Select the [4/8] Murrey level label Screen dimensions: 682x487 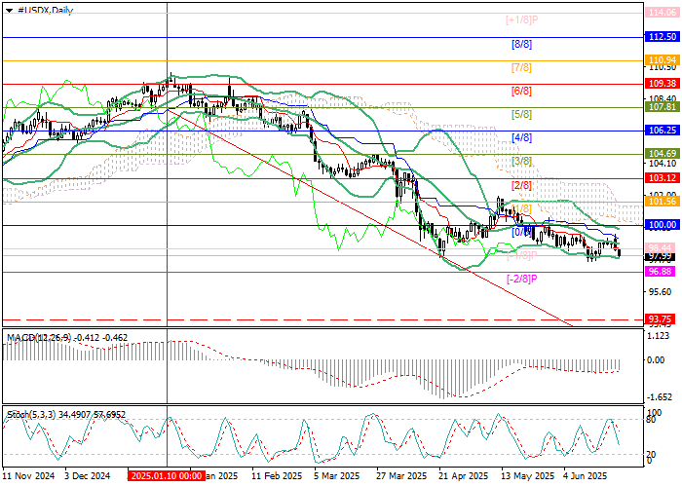[521, 138]
